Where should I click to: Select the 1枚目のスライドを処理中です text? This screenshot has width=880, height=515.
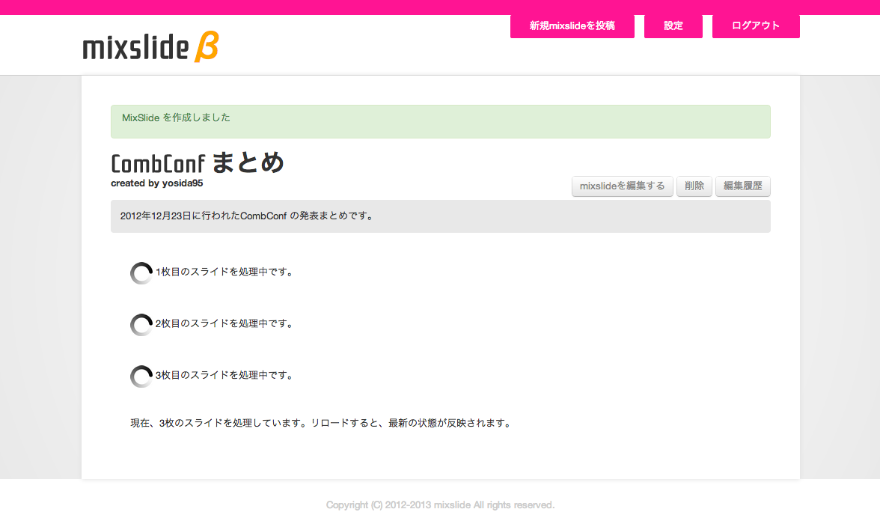pyautogui.click(x=224, y=272)
